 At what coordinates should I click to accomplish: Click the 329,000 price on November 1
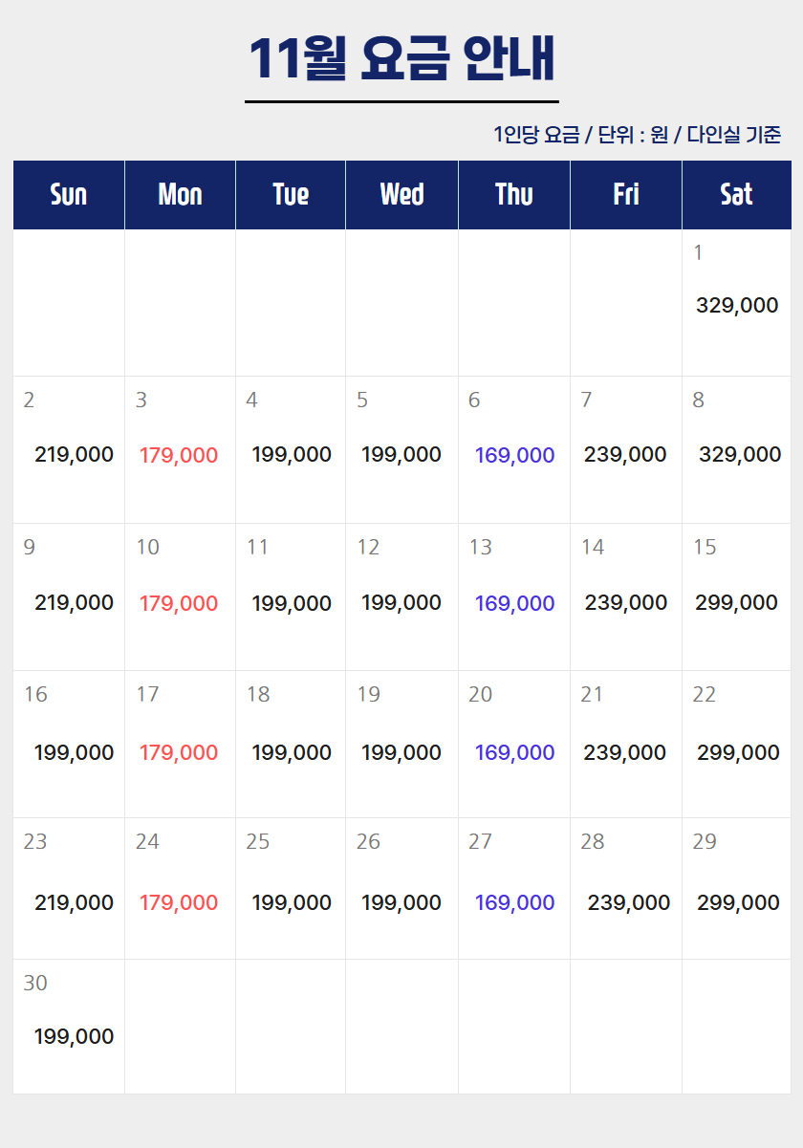[x=737, y=306]
